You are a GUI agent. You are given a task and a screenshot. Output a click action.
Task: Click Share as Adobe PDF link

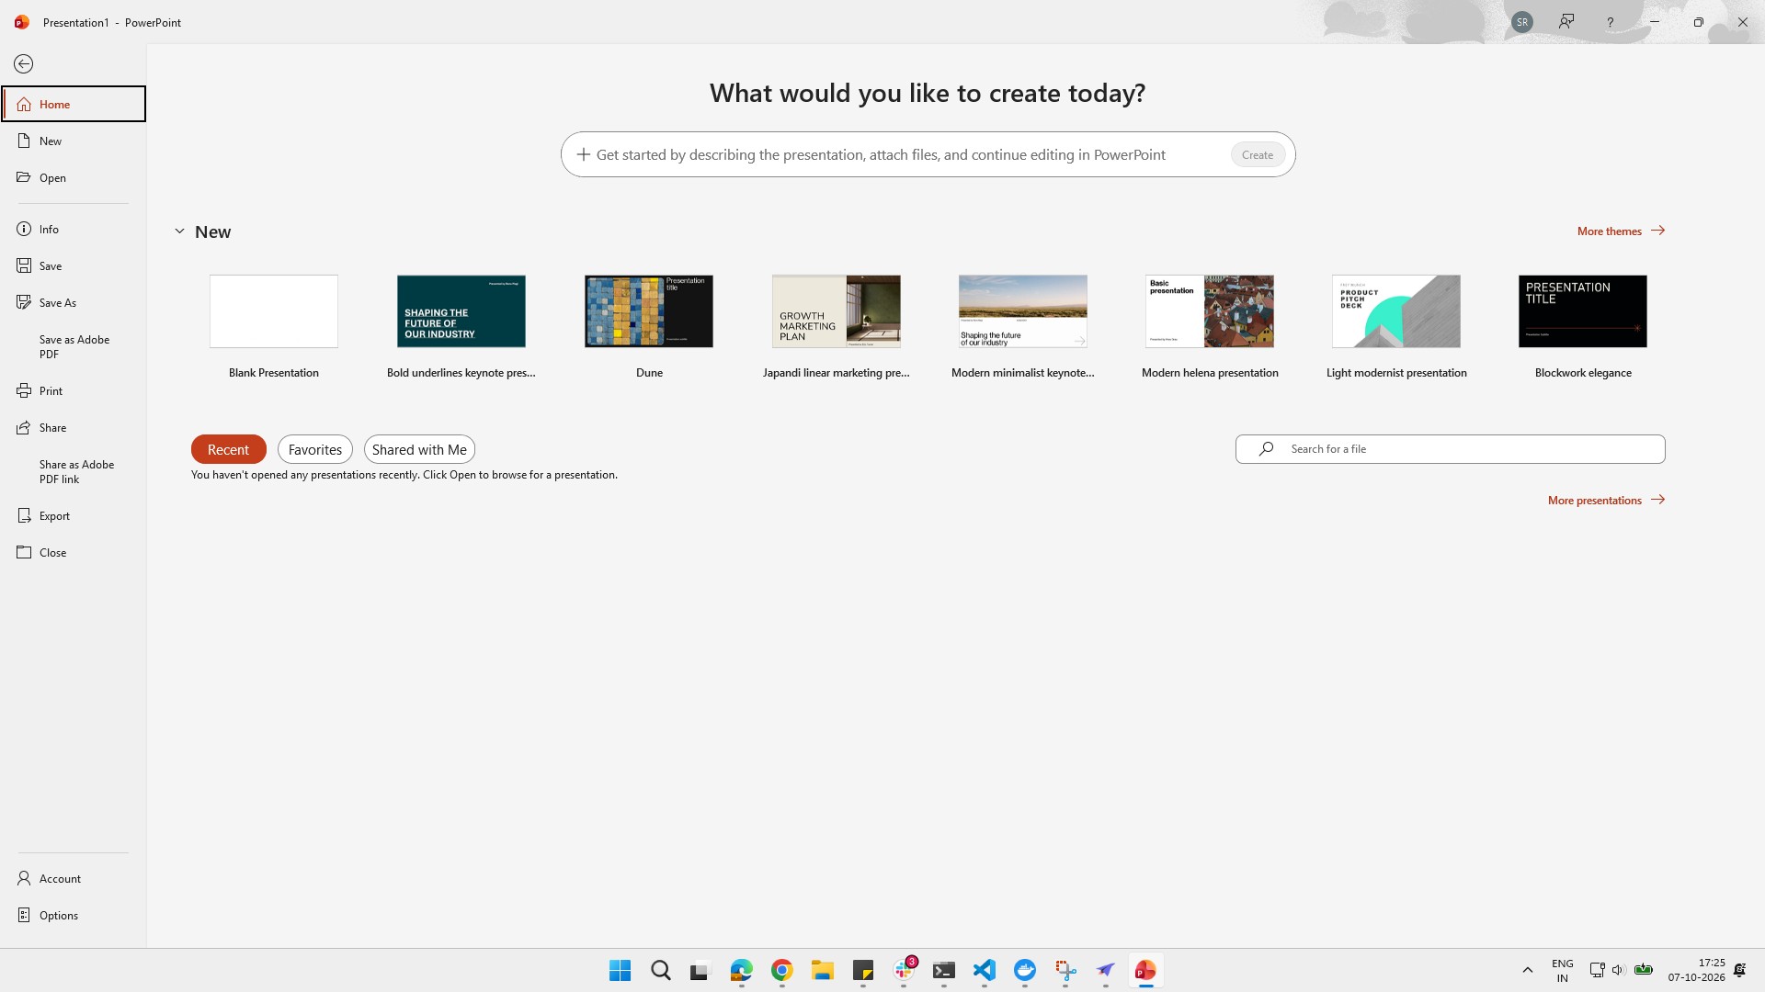click(x=74, y=471)
